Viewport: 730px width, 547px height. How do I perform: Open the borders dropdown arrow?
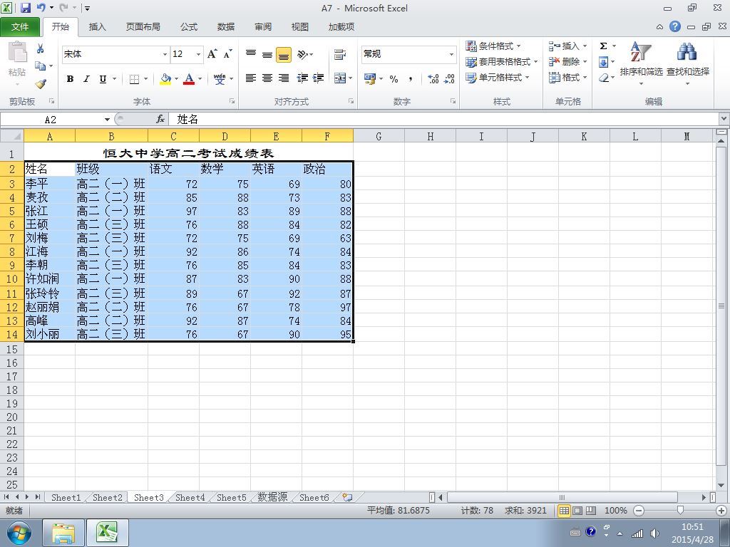(x=145, y=78)
